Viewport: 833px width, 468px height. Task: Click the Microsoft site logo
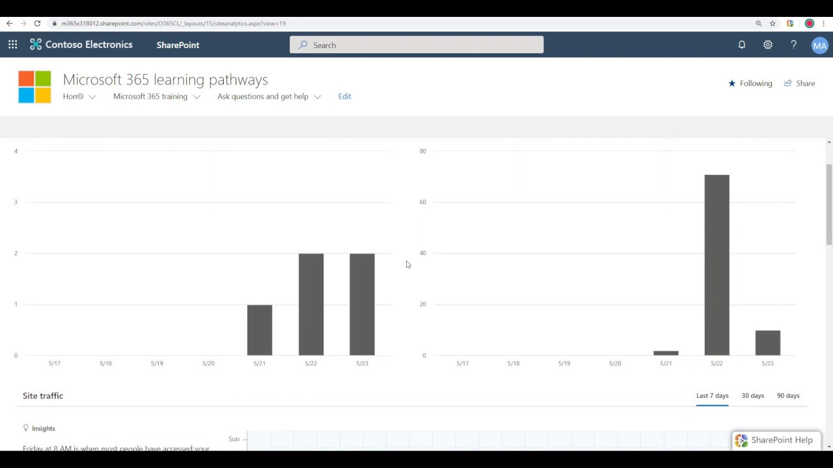(34, 87)
